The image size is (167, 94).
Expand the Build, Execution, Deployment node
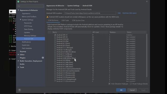[x=19, y=61]
